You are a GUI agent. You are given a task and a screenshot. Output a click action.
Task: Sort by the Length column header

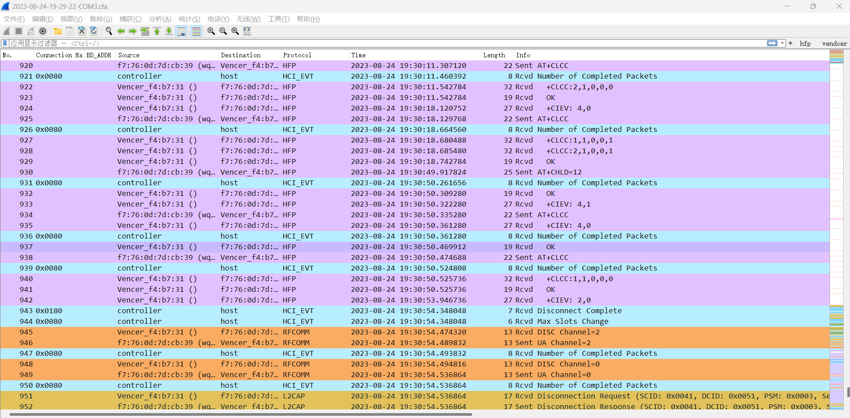(x=497, y=55)
